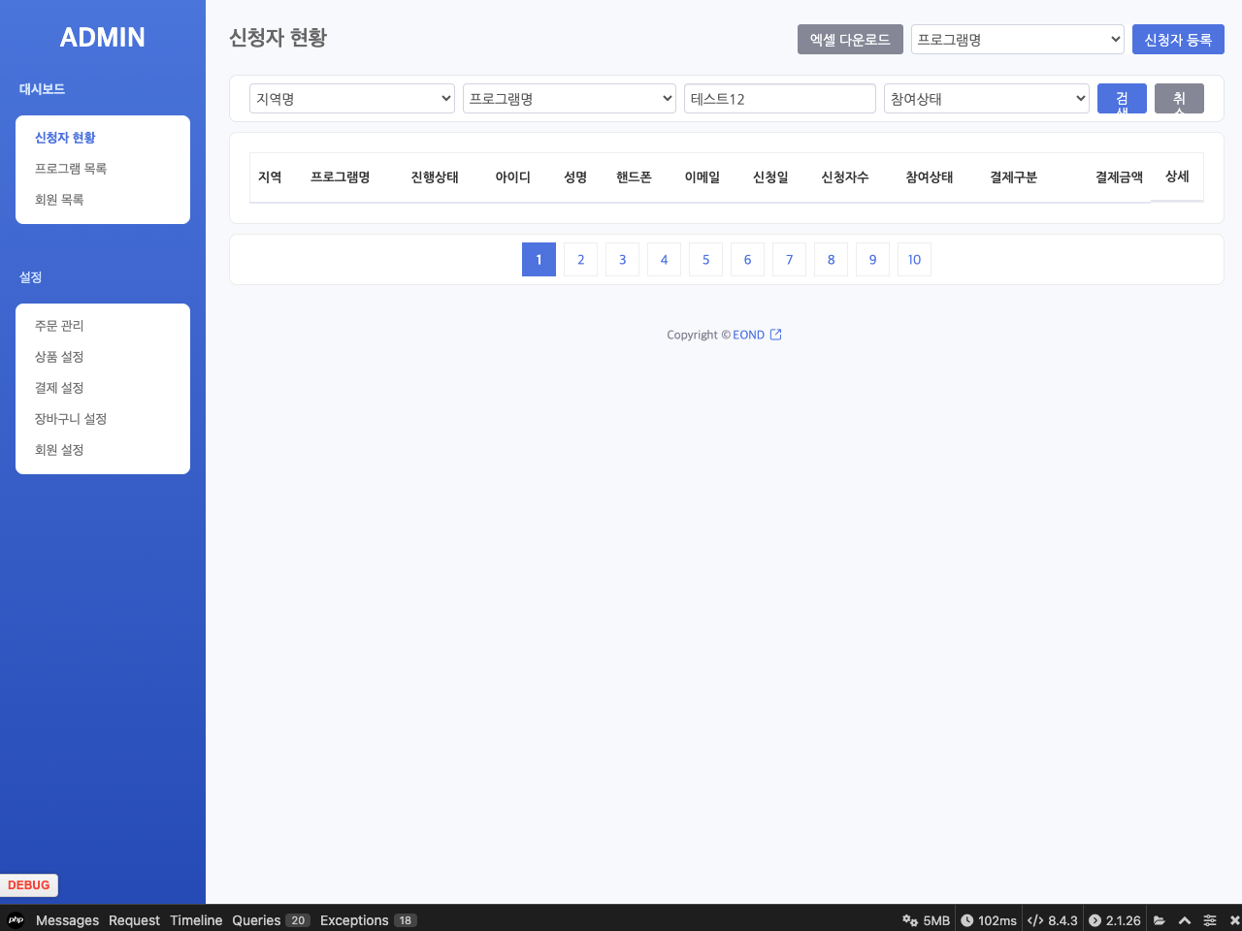The image size is (1242, 931).
Task: Click the clock icon for request time
Action: point(966,920)
